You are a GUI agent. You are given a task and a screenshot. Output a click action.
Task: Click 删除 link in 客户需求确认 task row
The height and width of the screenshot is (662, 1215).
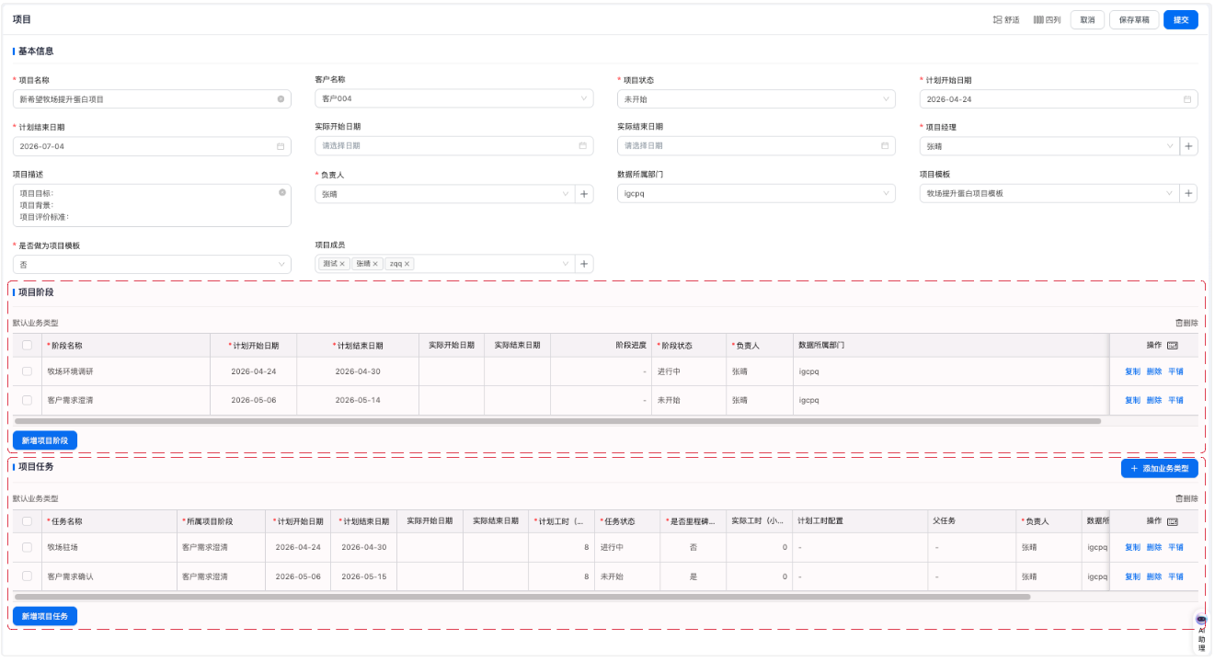point(1154,576)
